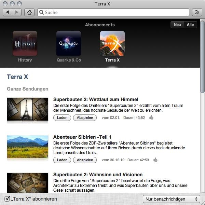This screenshot has width=205, height=205.
Task: Click the duration text Dauer: 42:53
Action: click(138, 160)
